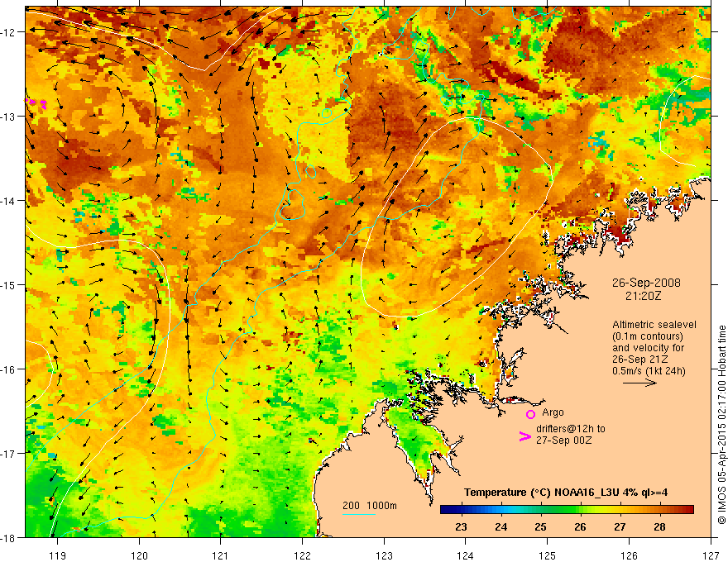Image resolution: width=728 pixels, height=562 pixels.
Task: Click longitude axis label 125
Action: (x=548, y=555)
